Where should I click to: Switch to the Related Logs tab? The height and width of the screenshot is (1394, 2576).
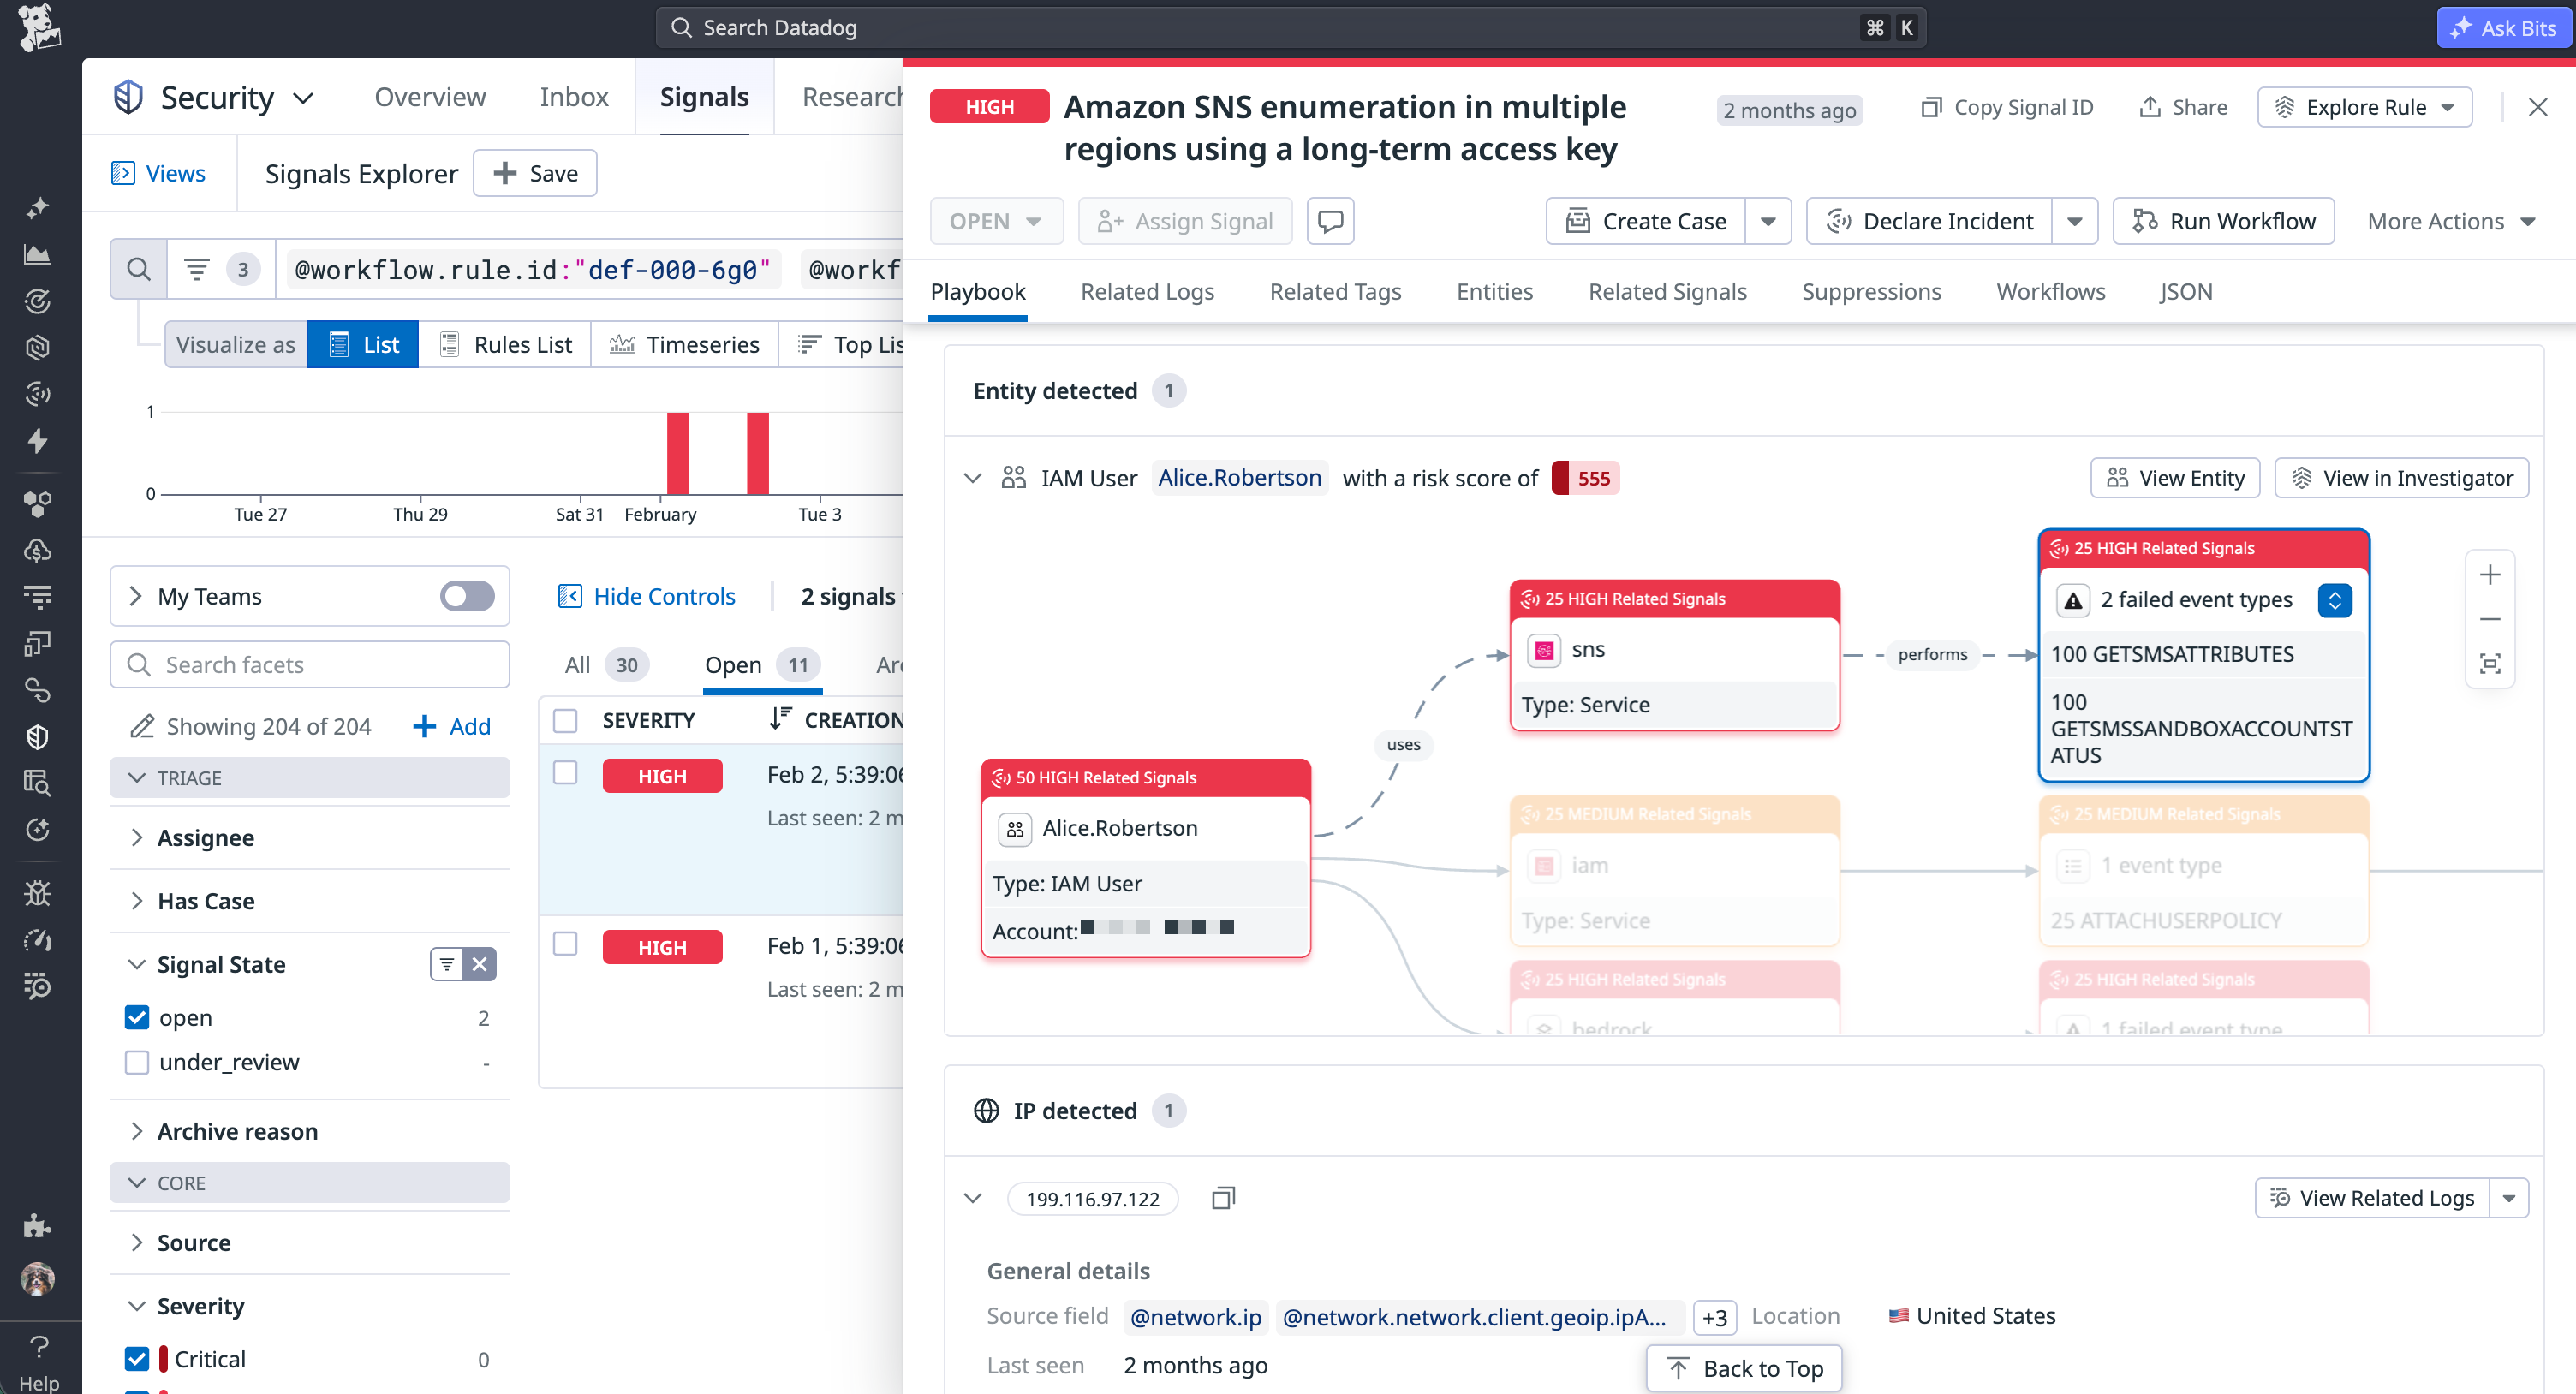coord(1147,291)
